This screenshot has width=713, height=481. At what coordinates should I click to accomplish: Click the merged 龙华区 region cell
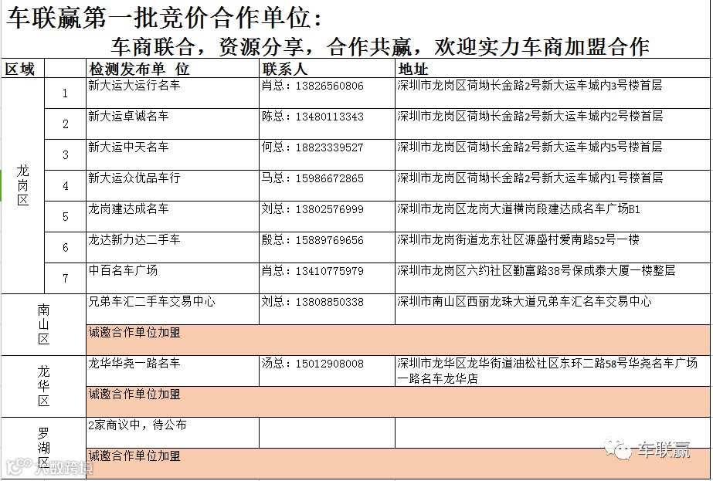click(x=44, y=387)
